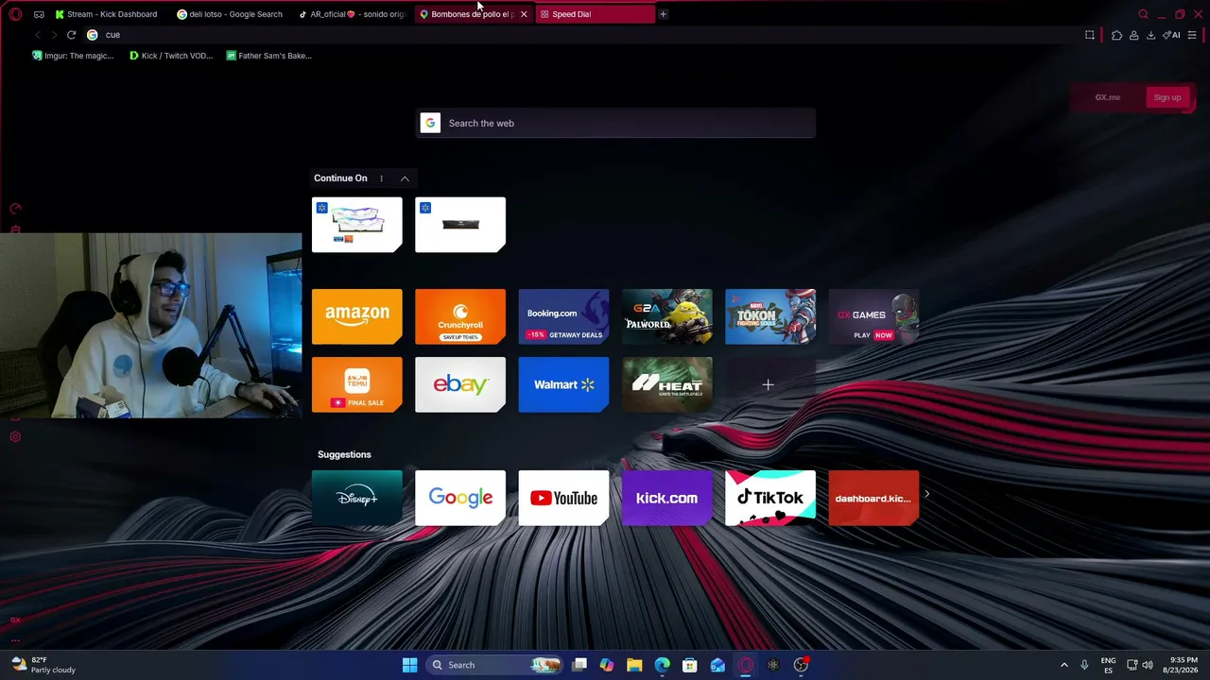Open the dashboard.kick suggestion tile
Screen dimensions: 1210x680
pyautogui.click(x=873, y=498)
